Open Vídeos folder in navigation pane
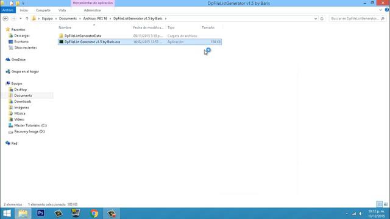The width and height of the screenshot is (390, 219). point(19,119)
